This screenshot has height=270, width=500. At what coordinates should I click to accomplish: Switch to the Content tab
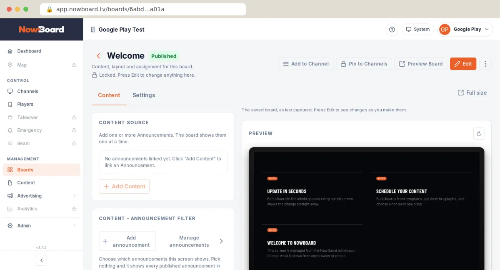109,95
